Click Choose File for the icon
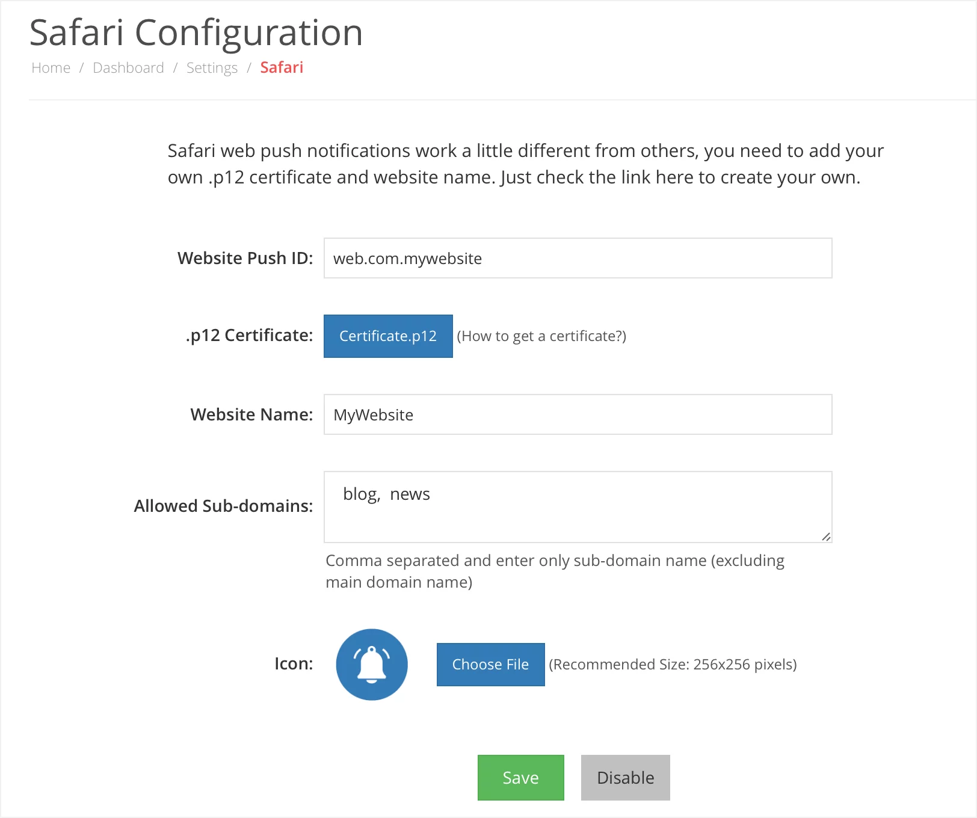This screenshot has width=977, height=818. coord(490,665)
